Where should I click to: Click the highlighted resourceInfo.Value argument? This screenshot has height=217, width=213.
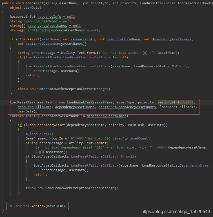[x=176, y=102]
